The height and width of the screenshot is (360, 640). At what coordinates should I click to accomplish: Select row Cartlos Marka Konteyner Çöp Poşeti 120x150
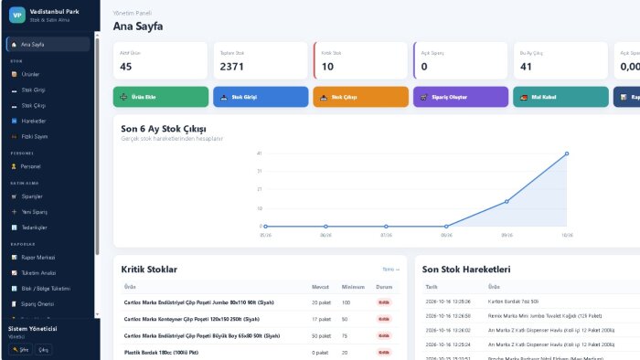pyautogui.click(x=261, y=319)
